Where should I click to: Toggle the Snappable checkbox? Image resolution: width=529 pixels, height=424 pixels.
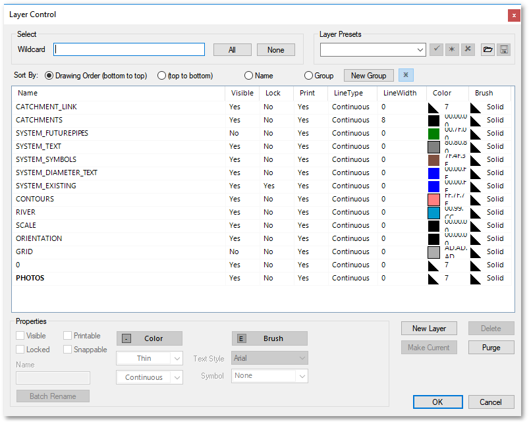(x=67, y=350)
